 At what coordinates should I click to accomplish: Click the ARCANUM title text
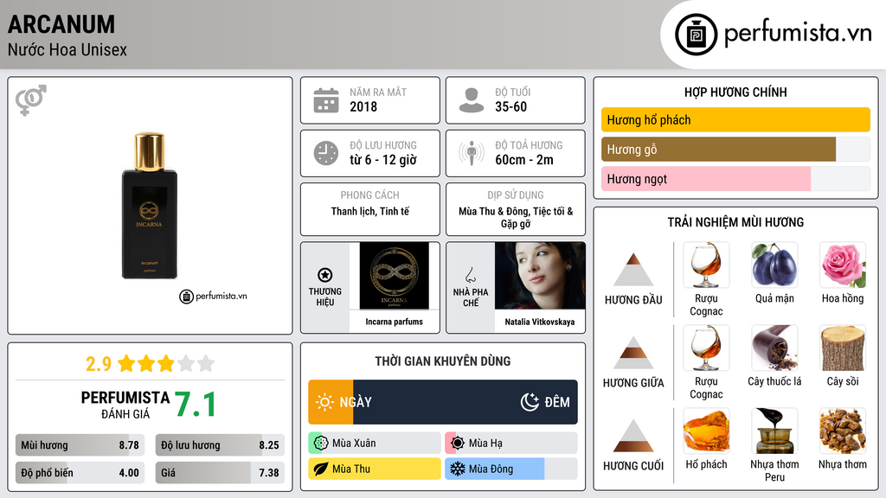pyautogui.click(x=61, y=24)
